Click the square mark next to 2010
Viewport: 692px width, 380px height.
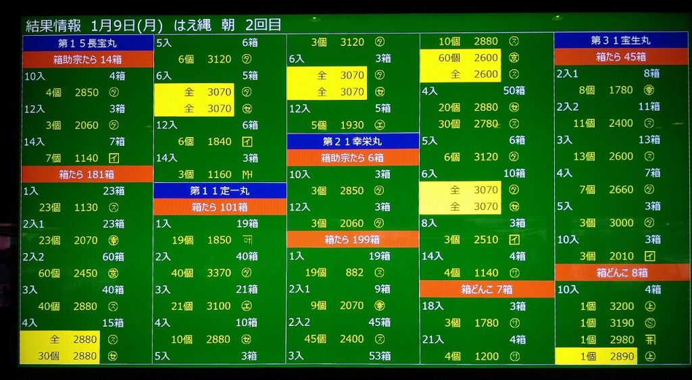click(x=649, y=256)
